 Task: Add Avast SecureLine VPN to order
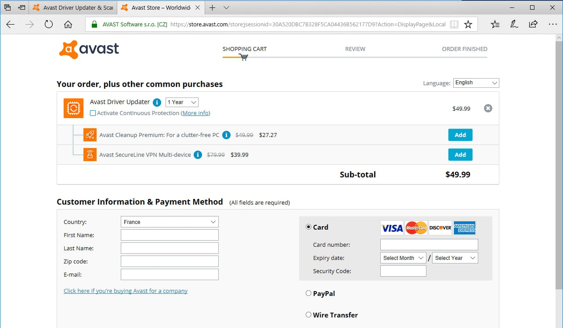[460, 155]
